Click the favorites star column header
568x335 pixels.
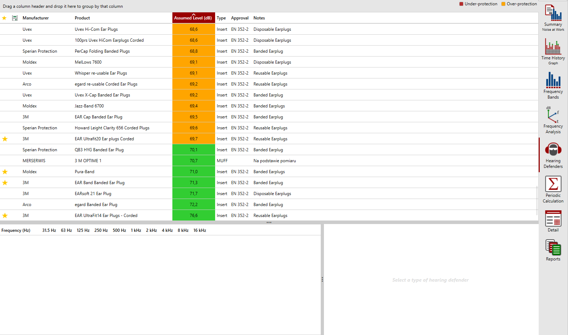click(x=4, y=18)
